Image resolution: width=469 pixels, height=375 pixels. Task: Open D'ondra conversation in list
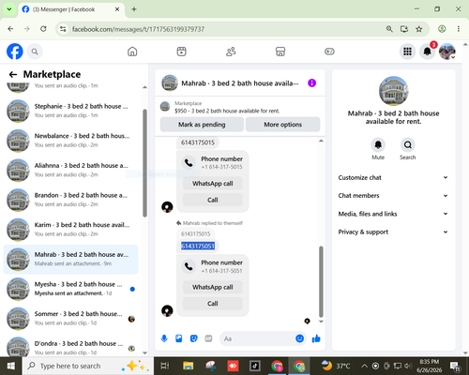coord(70,346)
